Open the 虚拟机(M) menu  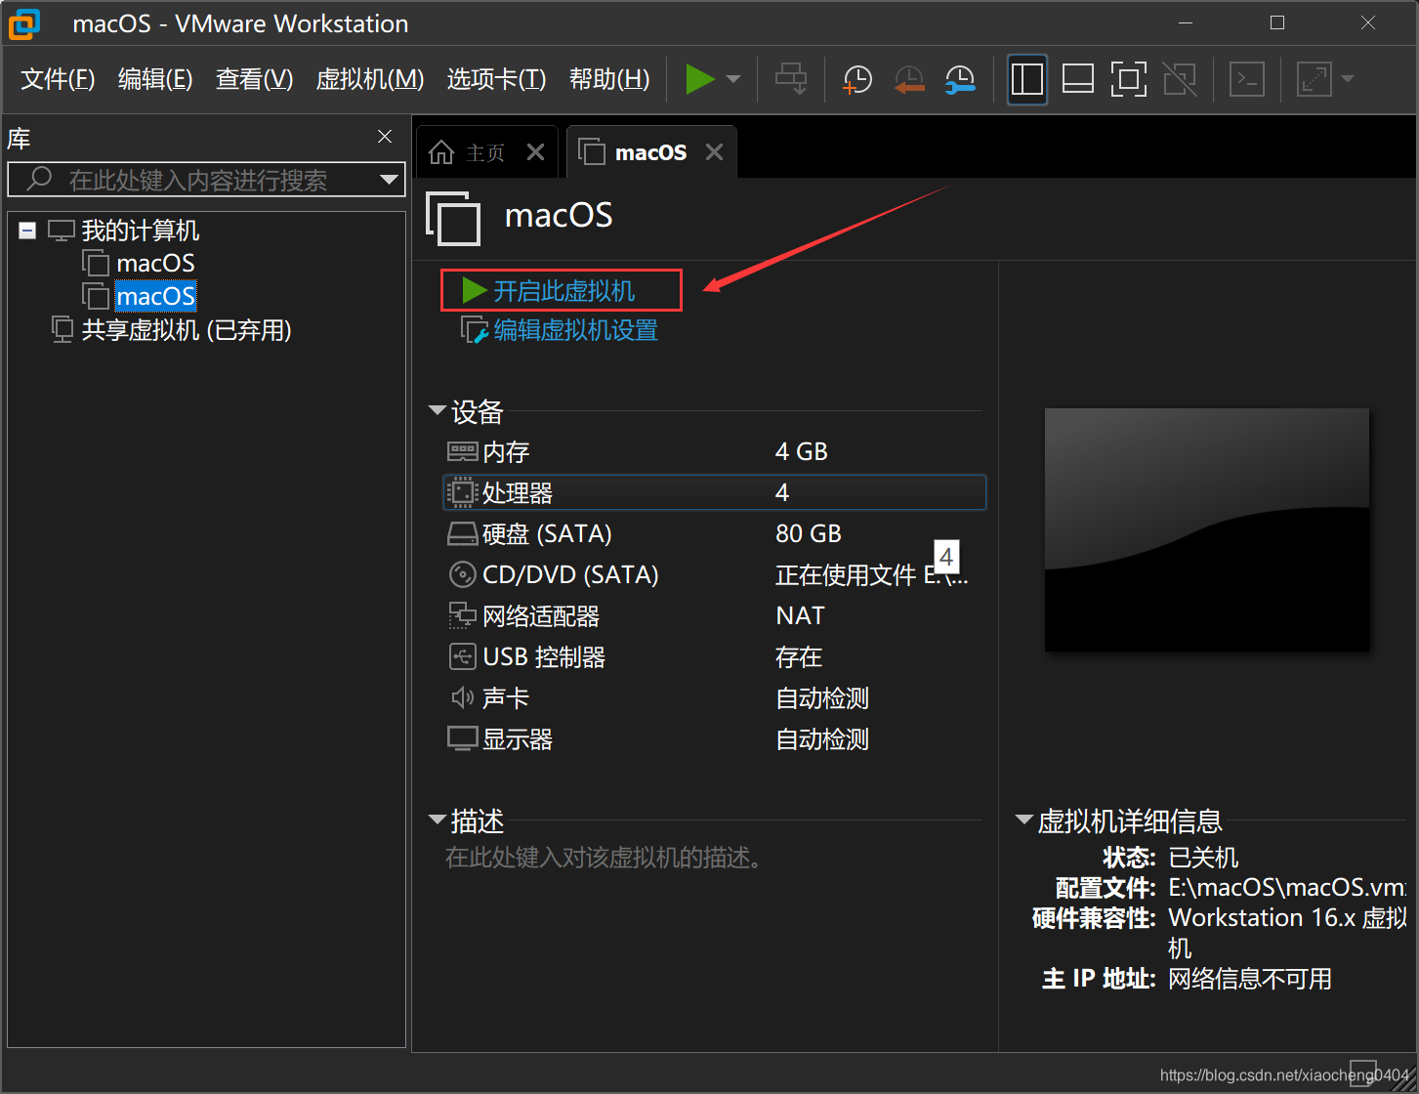(370, 79)
